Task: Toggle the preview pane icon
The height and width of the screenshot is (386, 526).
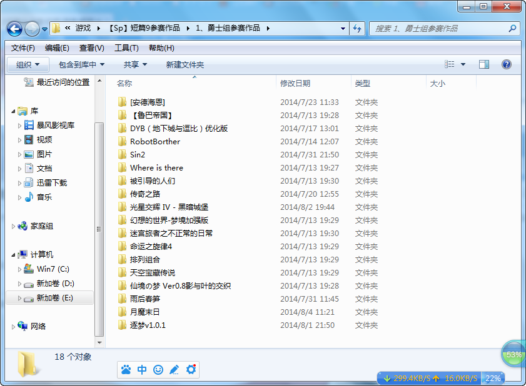Action: coord(483,64)
